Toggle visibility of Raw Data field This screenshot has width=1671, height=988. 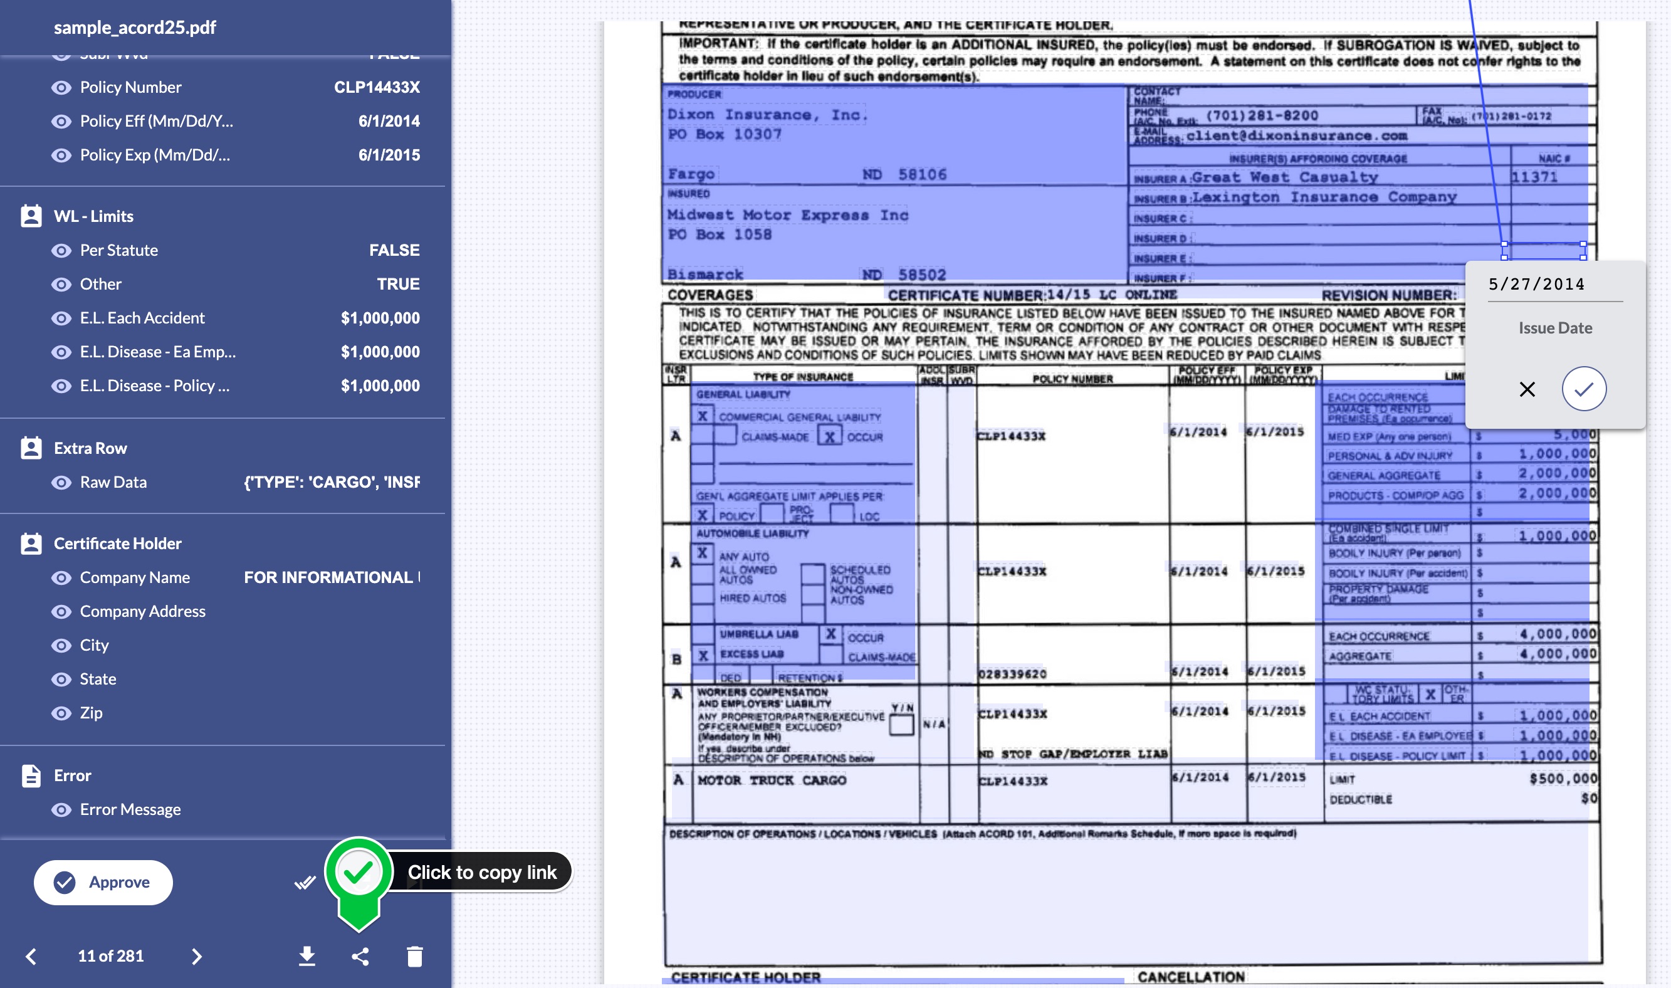(61, 483)
